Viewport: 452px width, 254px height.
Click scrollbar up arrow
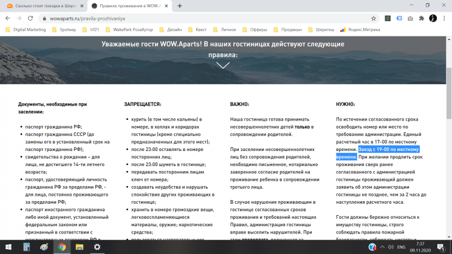[x=449, y=39]
